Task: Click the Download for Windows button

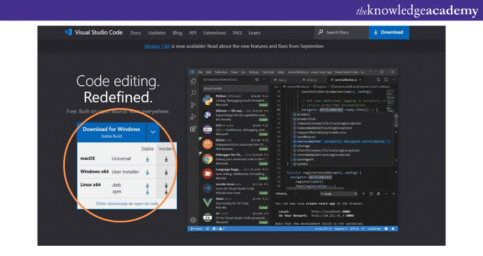Action: (111, 132)
